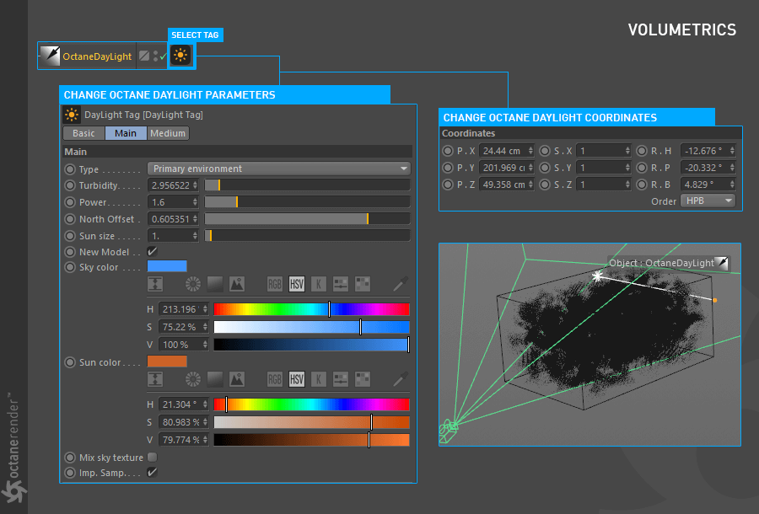
Task: Click the Sun size stepper arrows
Action: point(195,236)
